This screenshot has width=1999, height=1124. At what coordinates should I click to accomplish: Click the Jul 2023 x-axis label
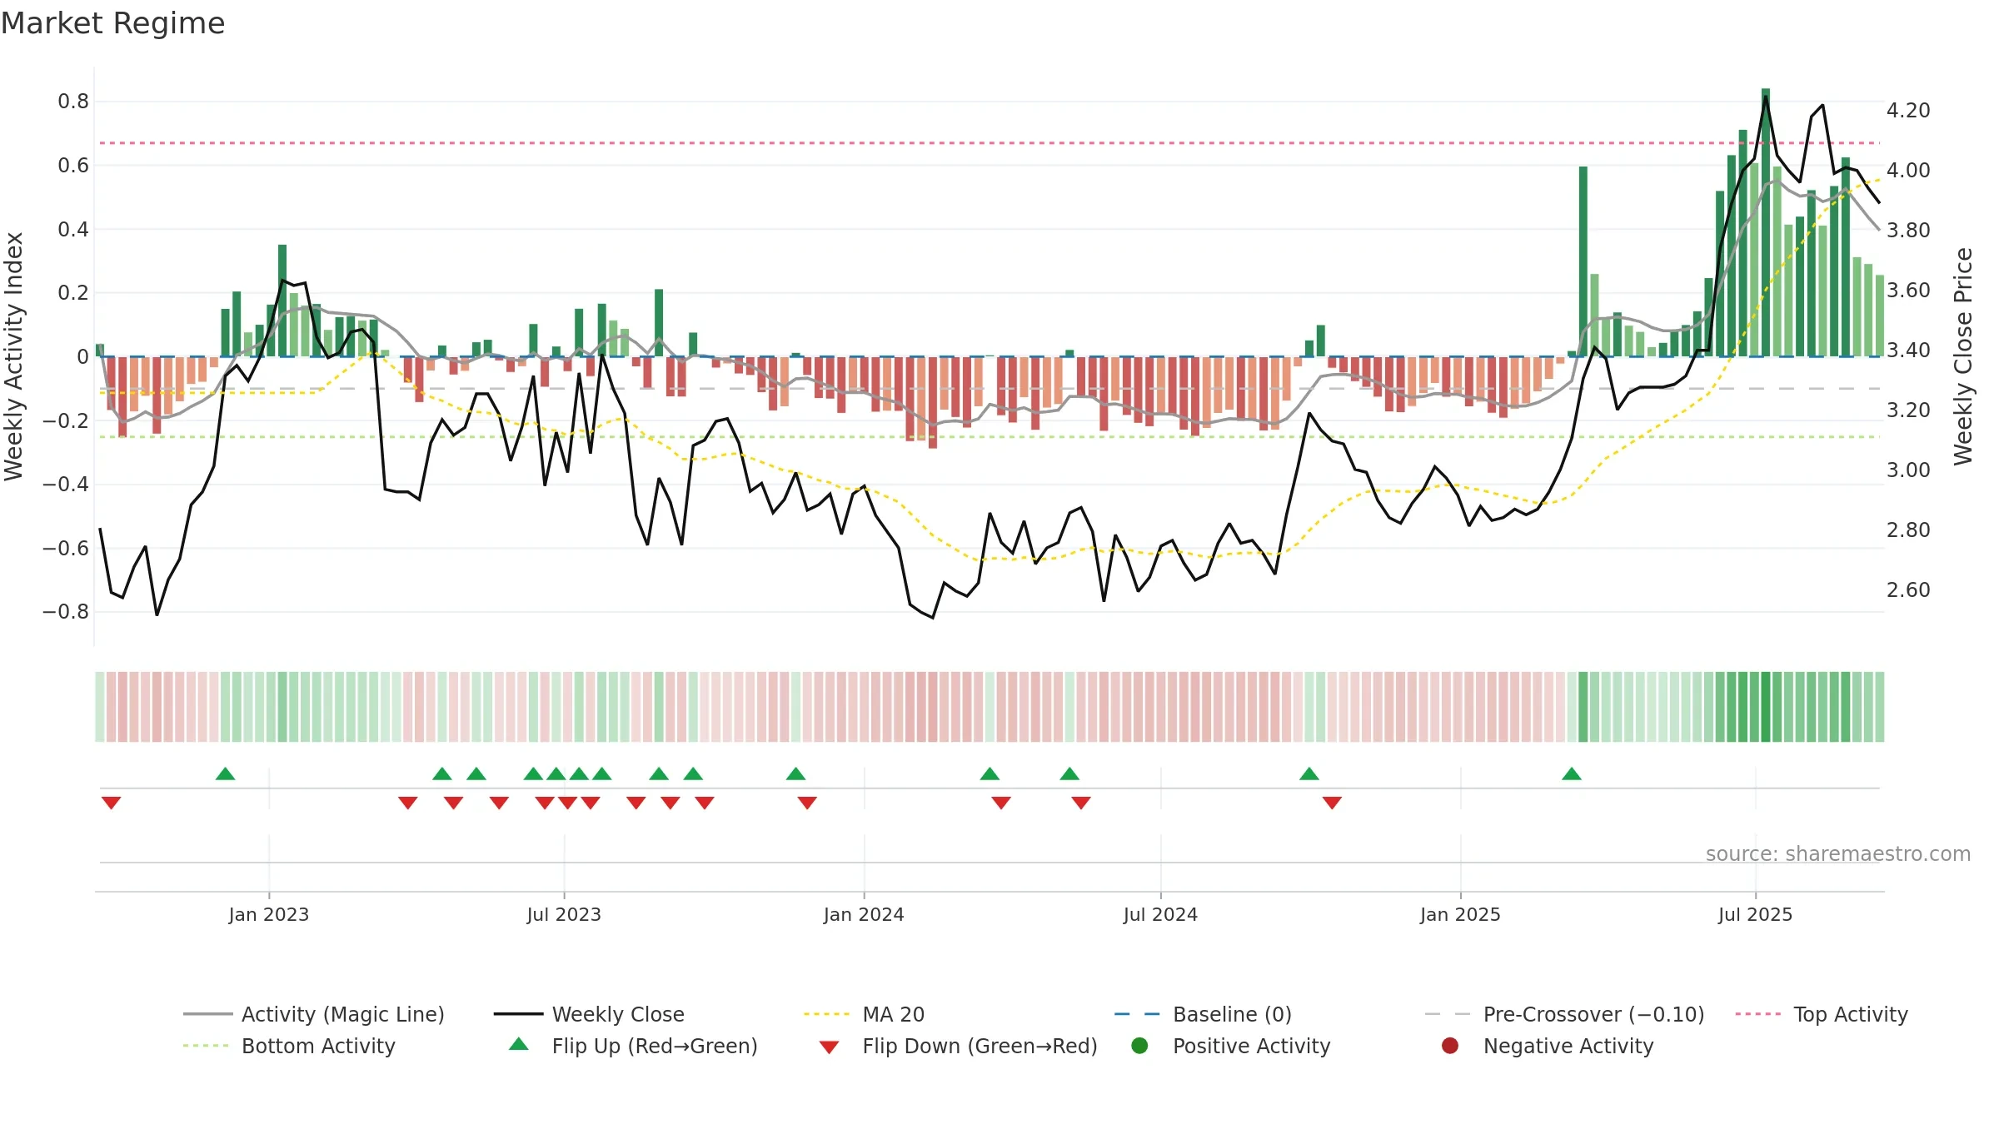(564, 914)
